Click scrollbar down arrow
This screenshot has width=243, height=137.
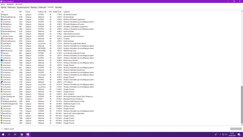[x=242, y=125]
